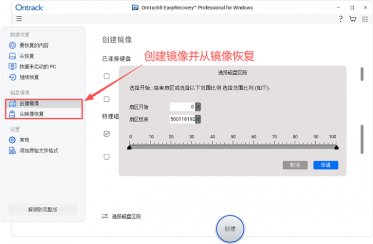Click the 扇区开始 input field
This screenshot has width=373, height=244.
coord(182,107)
